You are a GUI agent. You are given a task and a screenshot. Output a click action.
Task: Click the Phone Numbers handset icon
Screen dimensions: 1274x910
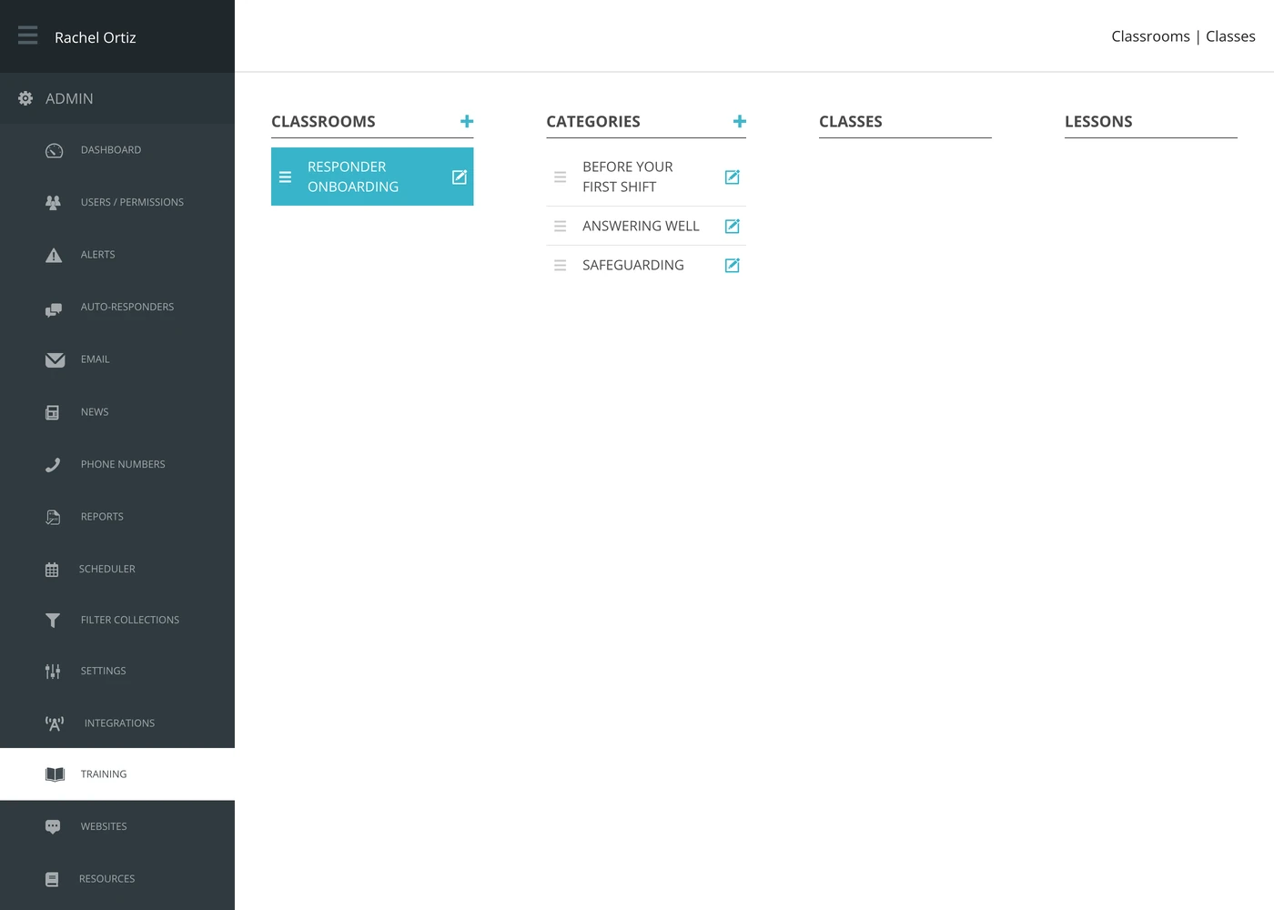(x=53, y=465)
